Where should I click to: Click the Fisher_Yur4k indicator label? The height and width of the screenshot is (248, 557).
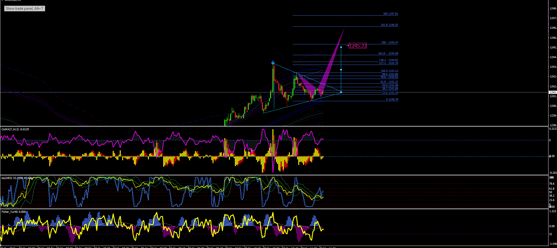coord(14,212)
